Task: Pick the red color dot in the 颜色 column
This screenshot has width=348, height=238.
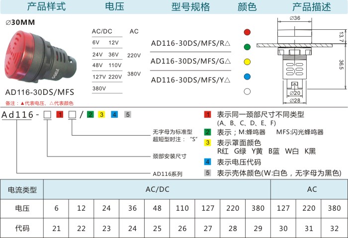Action: pyautogui.click(x=247, y=32)
